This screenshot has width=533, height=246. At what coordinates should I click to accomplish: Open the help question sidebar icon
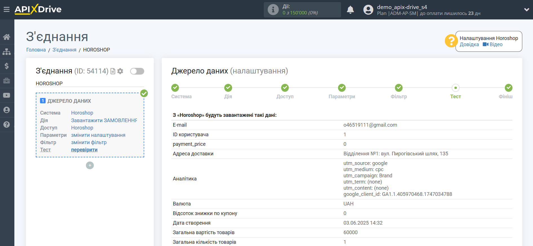coord(6,125)
